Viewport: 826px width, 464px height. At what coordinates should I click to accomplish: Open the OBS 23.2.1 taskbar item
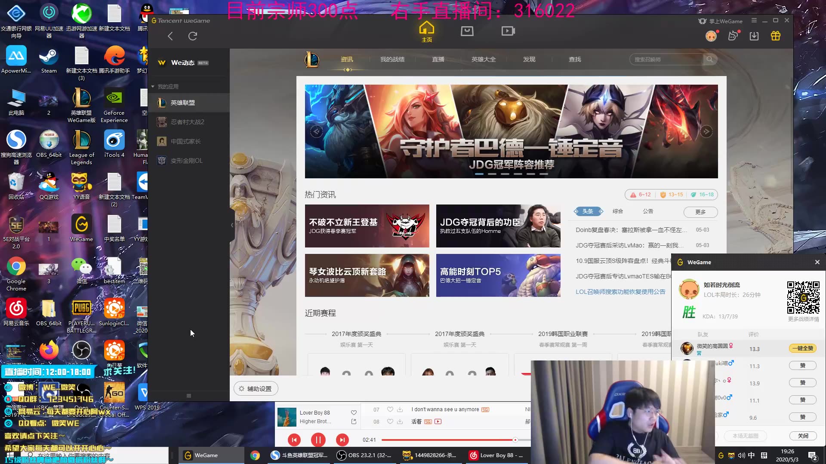coord(365,455)
